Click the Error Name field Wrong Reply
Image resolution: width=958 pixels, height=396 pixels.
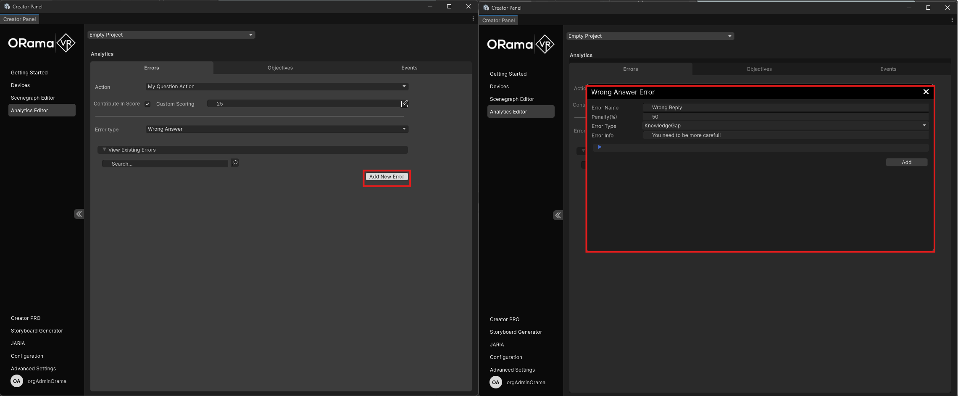[x=785, y=108]
